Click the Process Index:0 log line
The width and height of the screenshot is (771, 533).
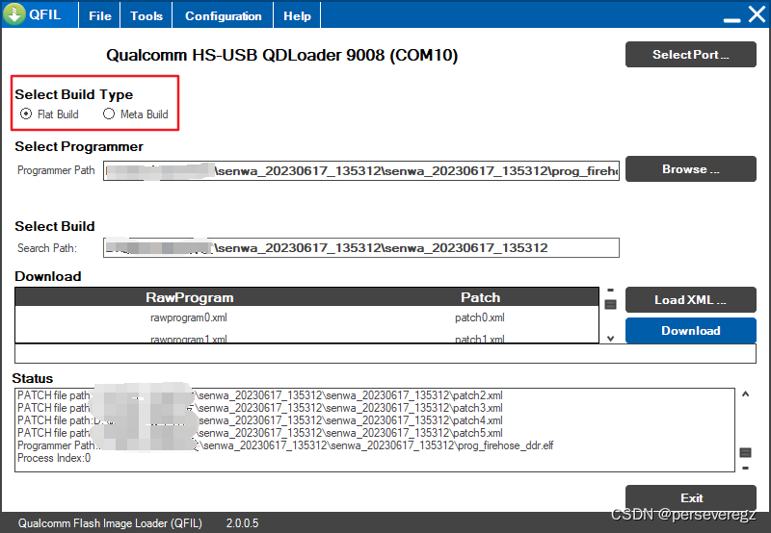[54, 458]
